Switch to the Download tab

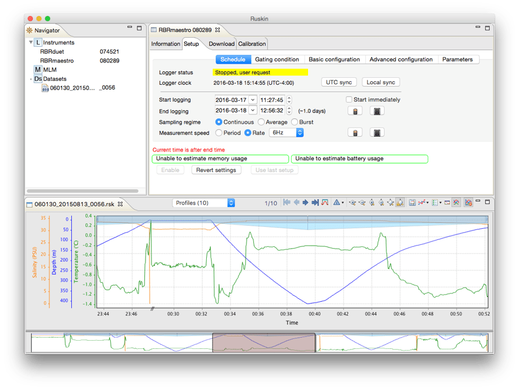click(222, 44)
